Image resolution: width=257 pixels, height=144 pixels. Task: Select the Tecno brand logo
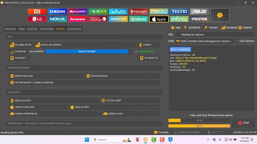179,12
